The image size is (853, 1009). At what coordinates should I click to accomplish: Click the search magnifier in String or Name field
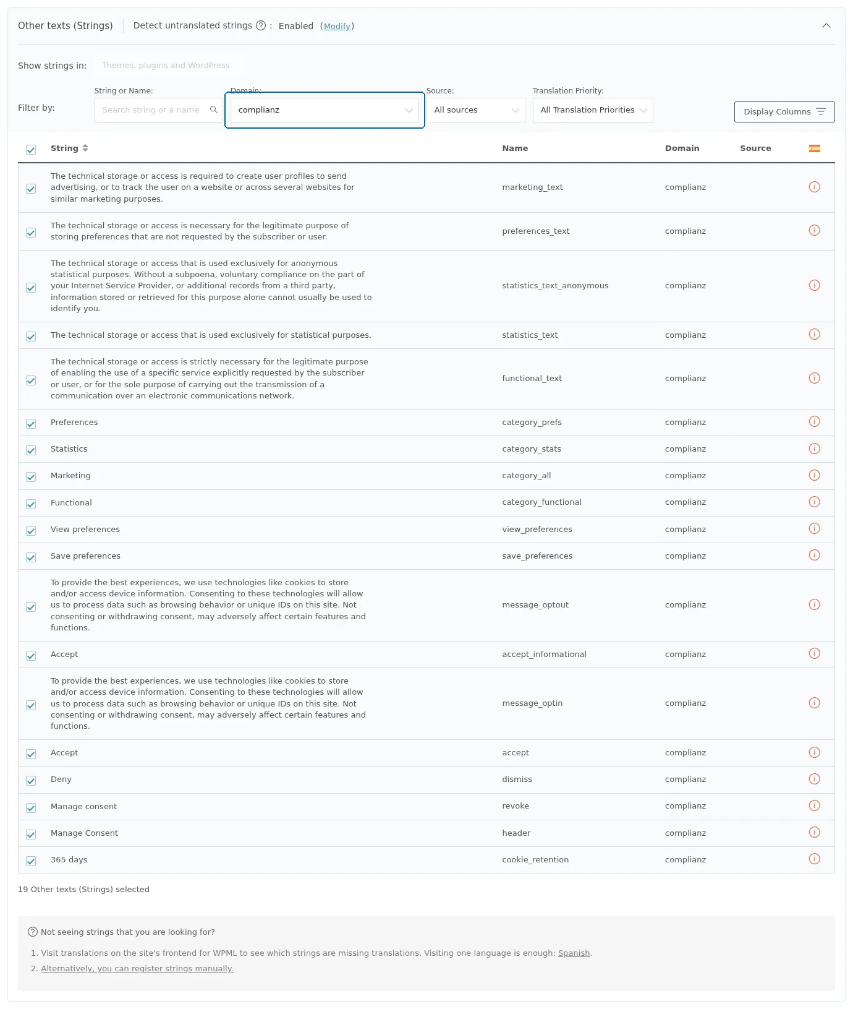(214, 109)
